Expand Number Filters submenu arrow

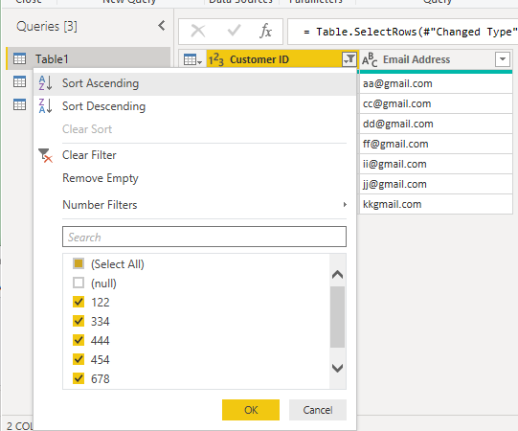click(345, 205)
